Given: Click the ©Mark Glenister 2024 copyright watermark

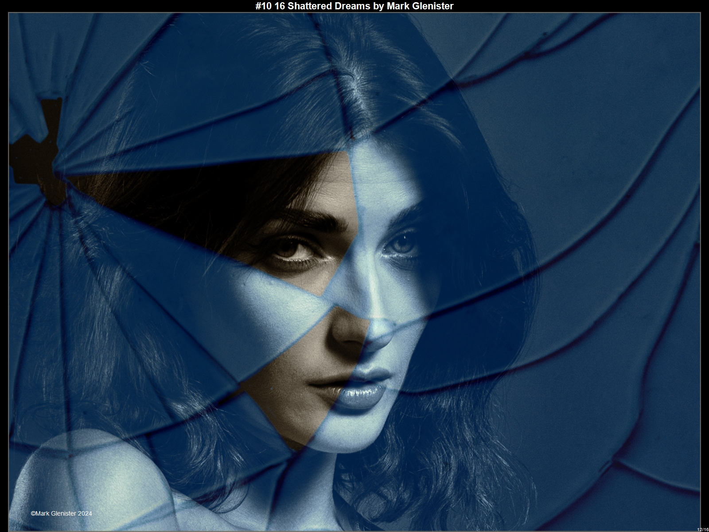Looking at the screenshot, I should click(x=62, y=513).
